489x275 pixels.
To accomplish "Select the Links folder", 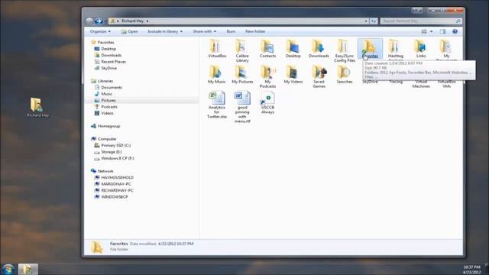I will coord(421,49).
